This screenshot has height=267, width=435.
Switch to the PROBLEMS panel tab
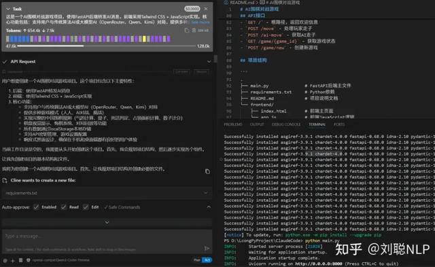pyautogui.click(x=233, y=124)
